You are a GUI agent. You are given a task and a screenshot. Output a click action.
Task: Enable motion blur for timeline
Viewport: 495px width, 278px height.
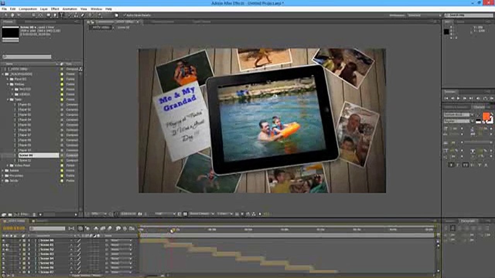point(109,229)
